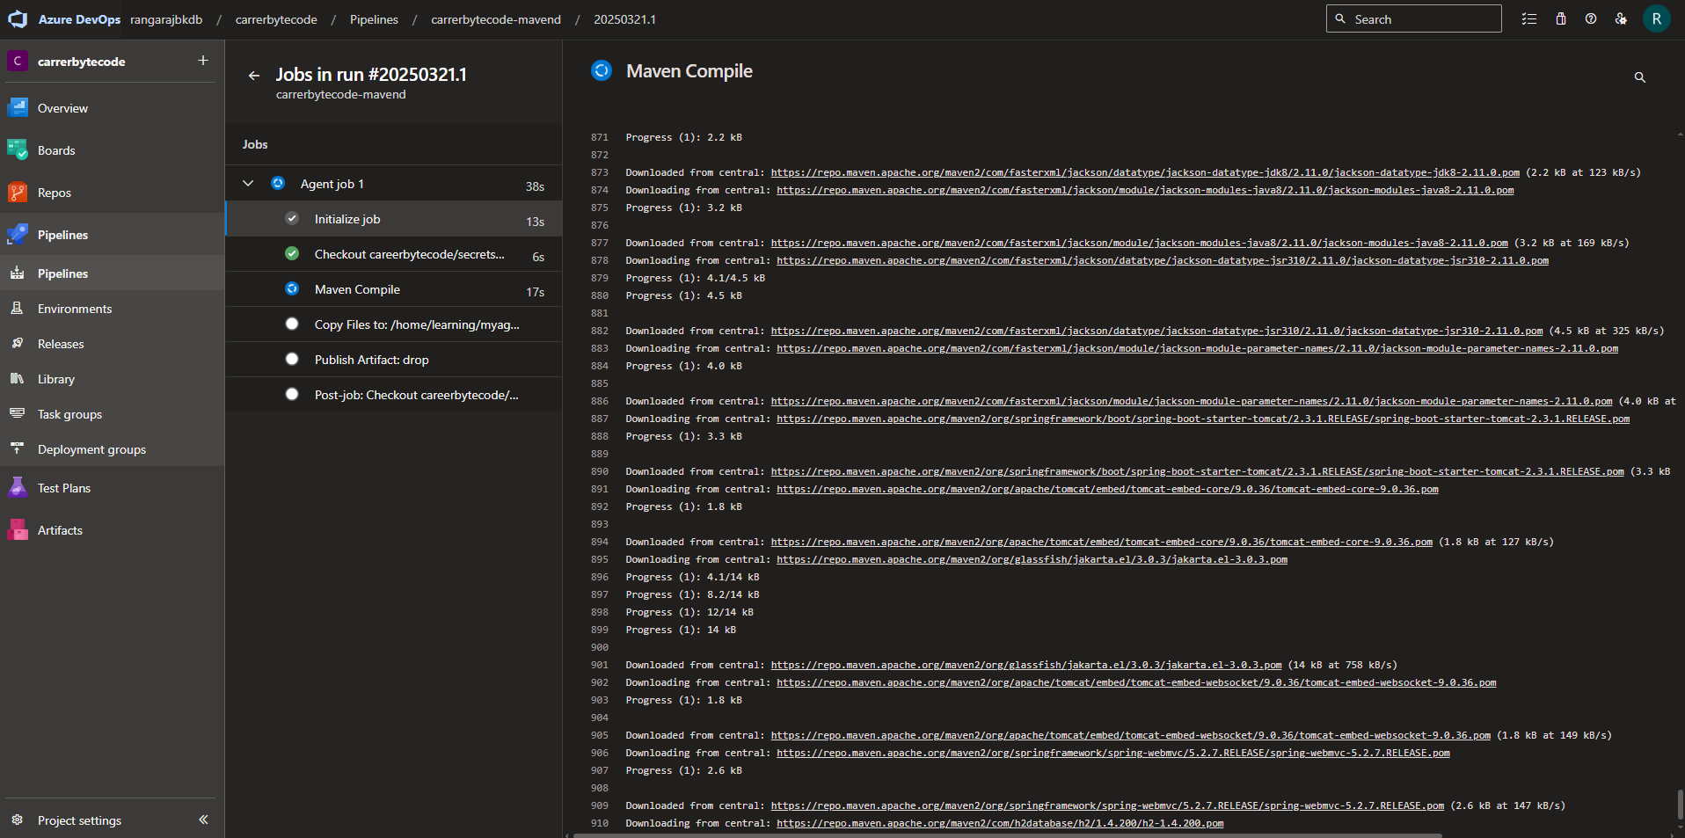Open Pipelines from the breadcrumb trail
Screen dimensions: 1685x838
[373, 18]
